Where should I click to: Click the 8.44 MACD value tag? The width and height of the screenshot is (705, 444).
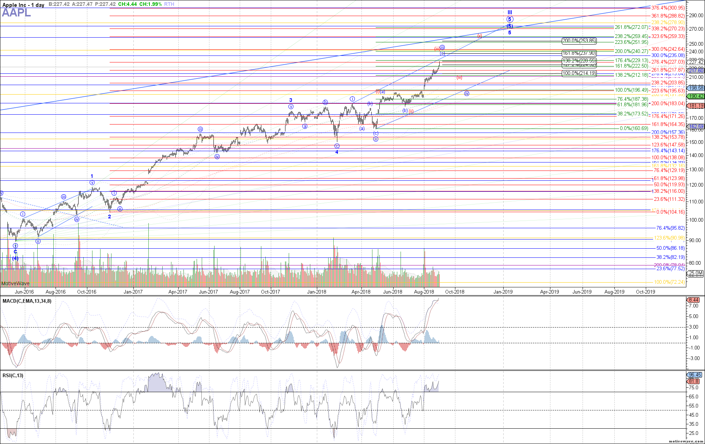[694, 300]
